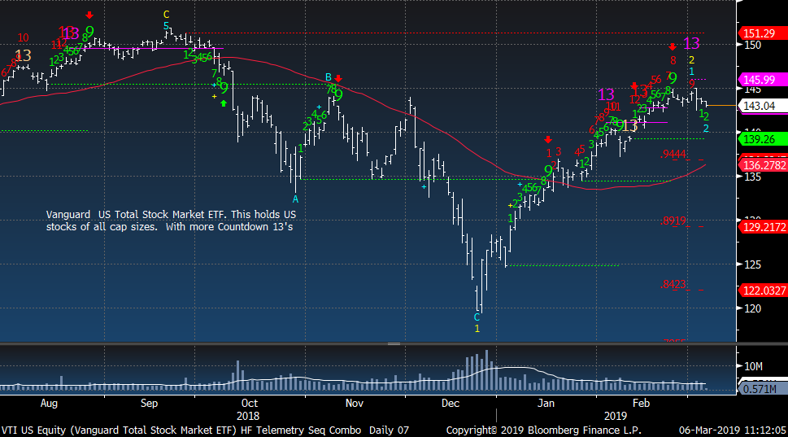Click the Vanguard US Total Stock Market annotation
This screenshot has height=437, width=788.
coord(171,221)
